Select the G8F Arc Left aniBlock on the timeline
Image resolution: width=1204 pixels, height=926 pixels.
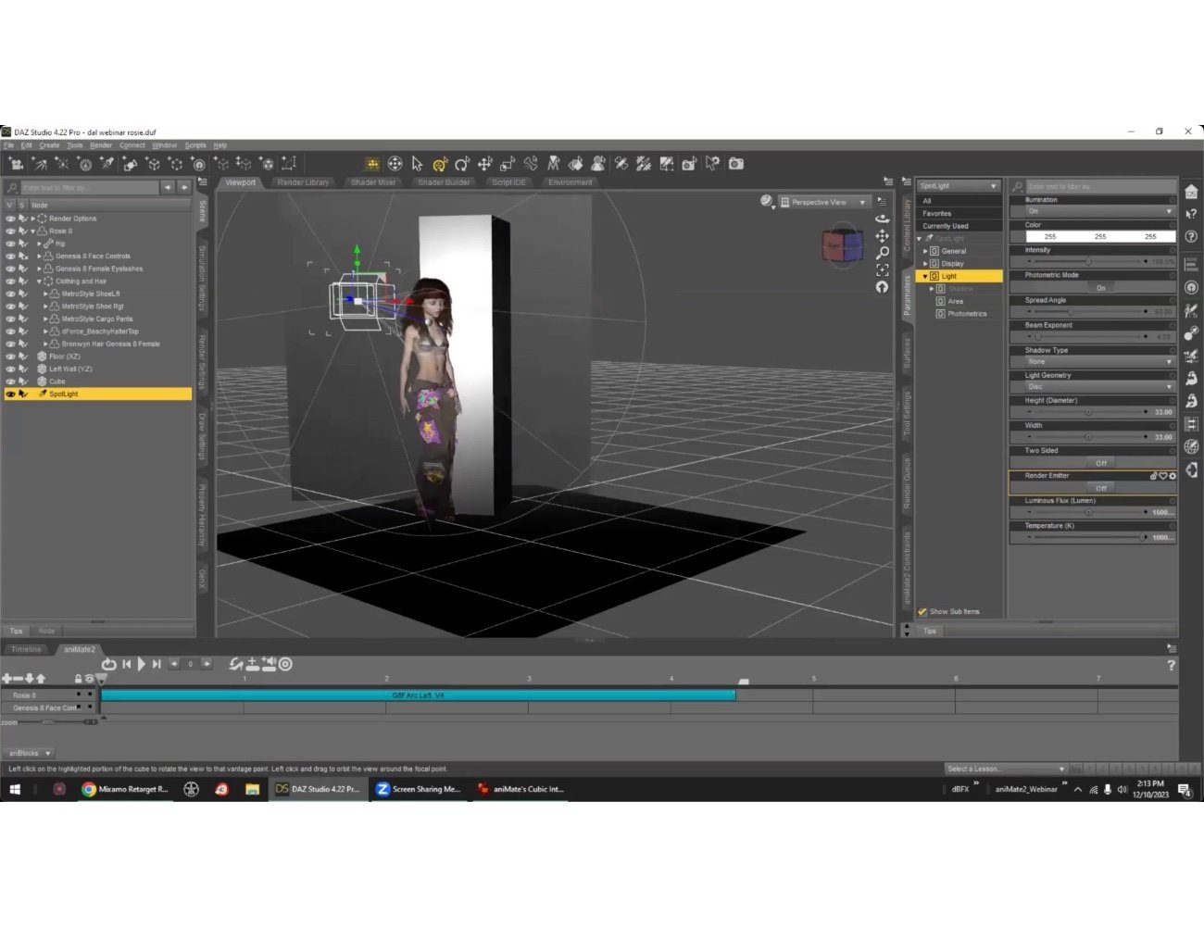417,694
